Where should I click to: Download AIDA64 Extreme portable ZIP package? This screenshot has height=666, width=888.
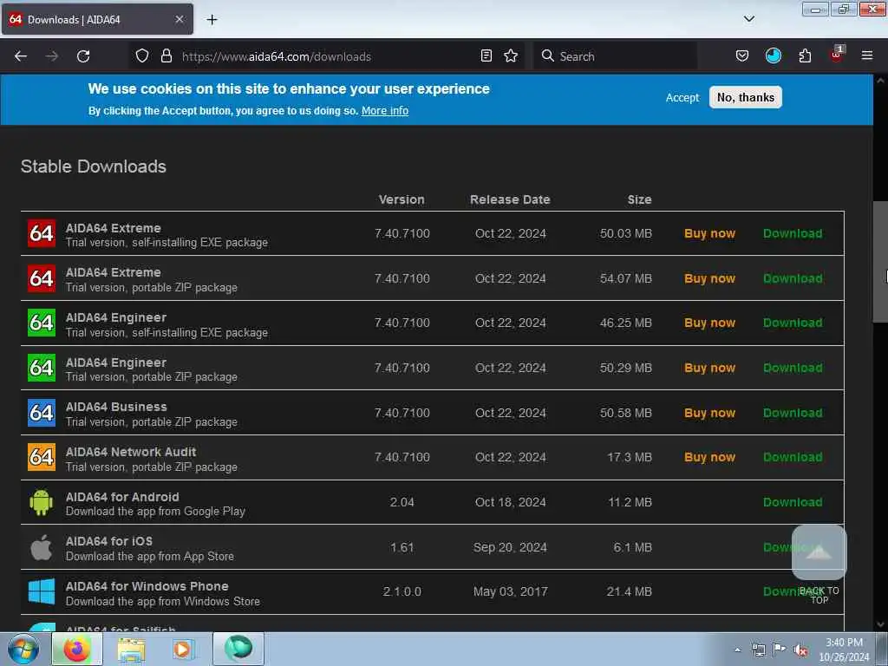793,278
